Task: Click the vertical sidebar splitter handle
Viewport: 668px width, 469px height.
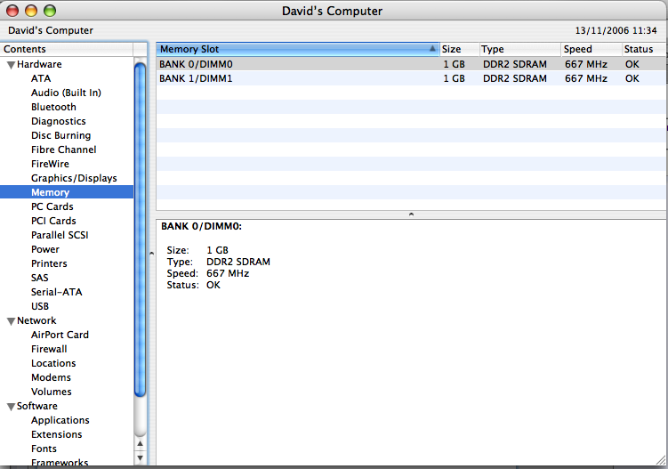Action: [151, 254]
